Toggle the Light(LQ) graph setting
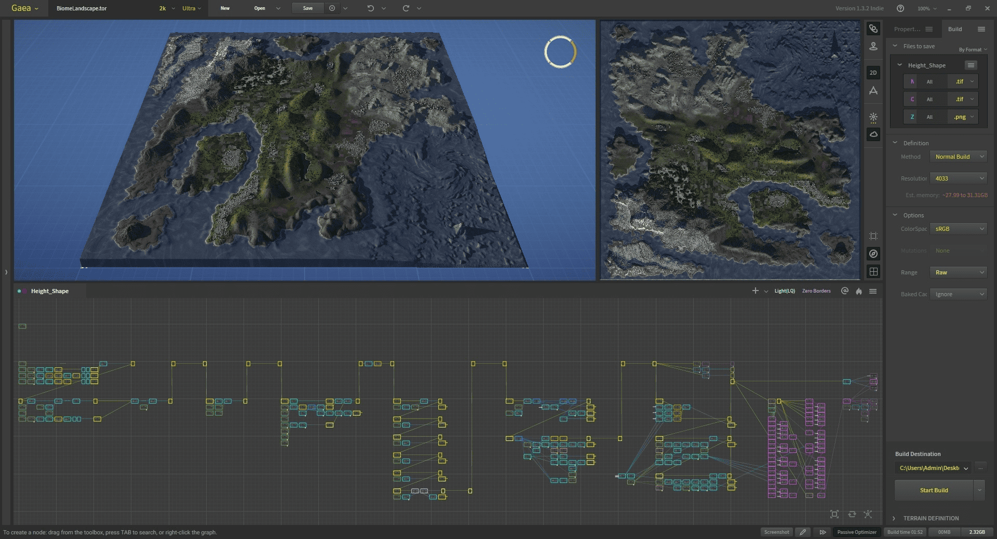Viewport: 997px width, 539px height. point(784,291)
